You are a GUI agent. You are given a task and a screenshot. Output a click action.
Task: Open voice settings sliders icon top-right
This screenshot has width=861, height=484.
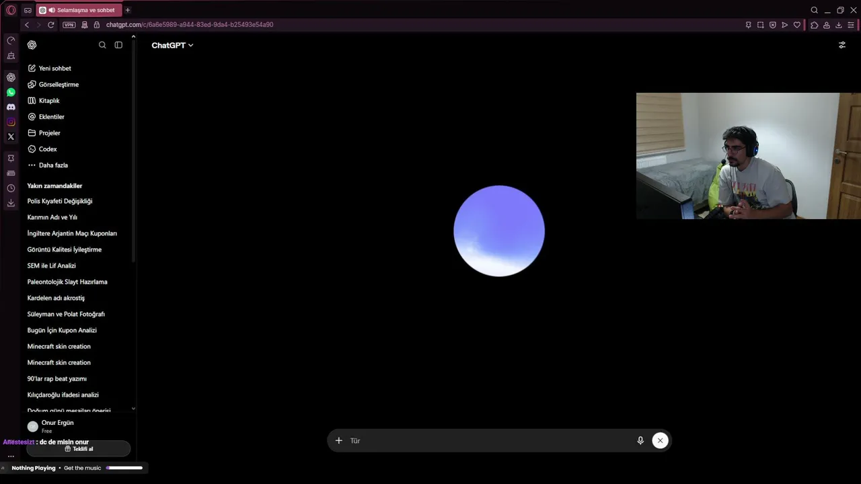click(x=841, y=45)
